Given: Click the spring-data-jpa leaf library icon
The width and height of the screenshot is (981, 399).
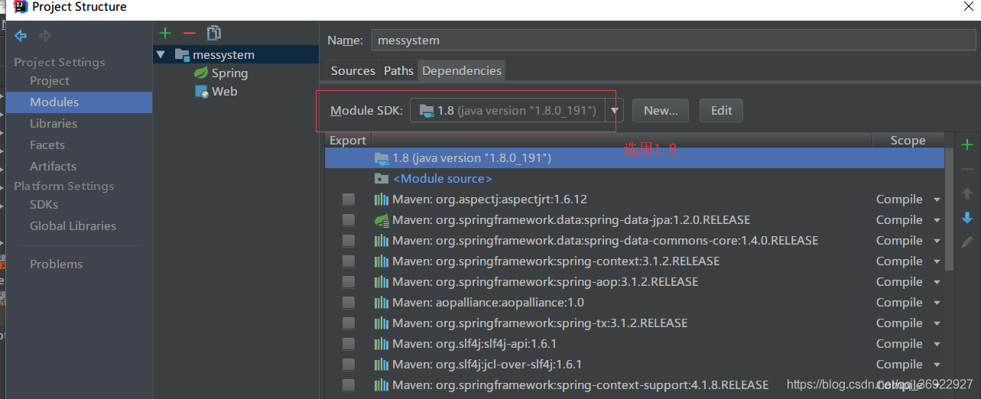Looking at the screenshot, I should [x=382, y=219].
